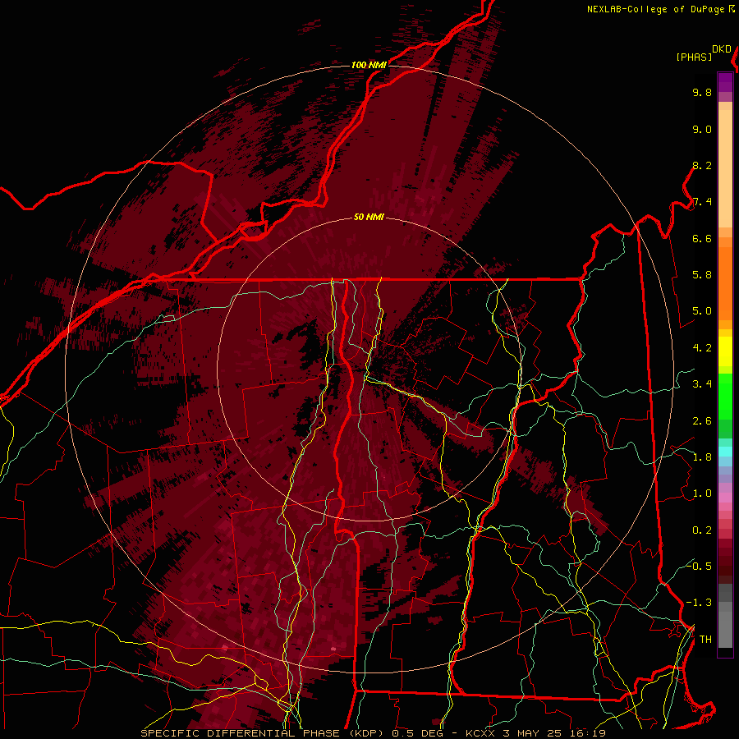Click the 5.0 legend value label

(702, 311)
